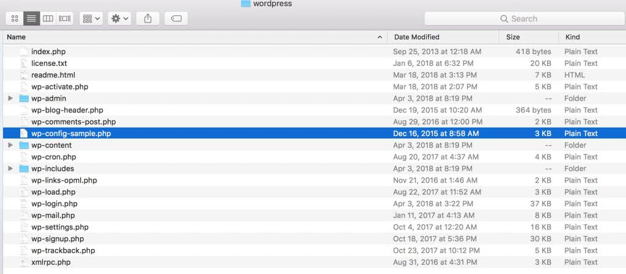The image size is (626, 274).
Task: Select the wp-load.php file name
Action: pos(54,192)
